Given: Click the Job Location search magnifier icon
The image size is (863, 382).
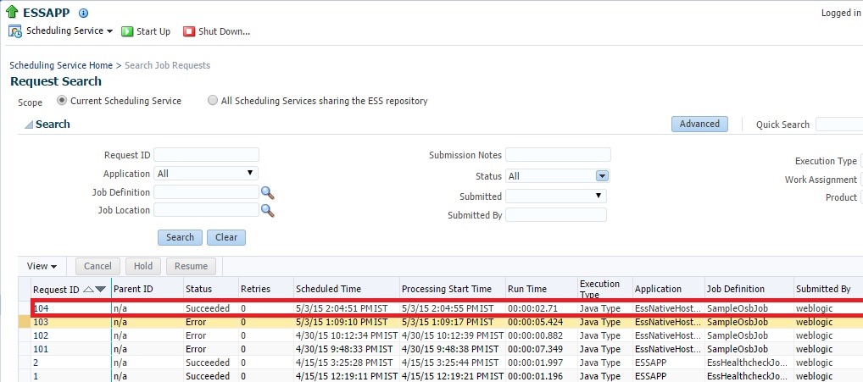Looking at the screenshot, I should (268, 210).
